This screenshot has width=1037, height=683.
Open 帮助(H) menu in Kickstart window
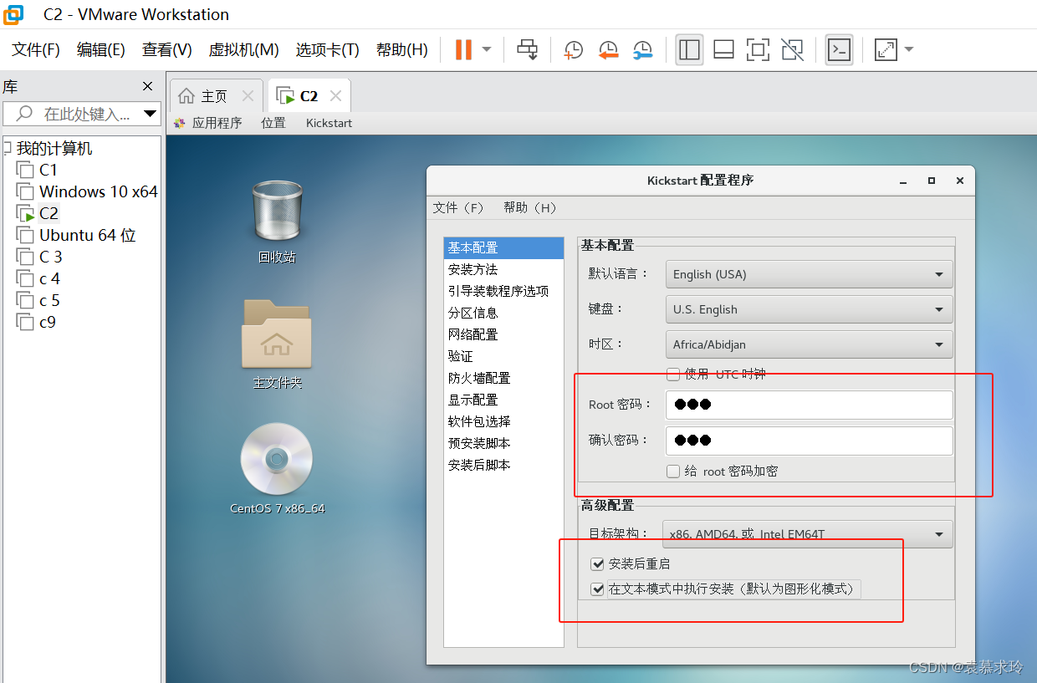tap(529, 207)
